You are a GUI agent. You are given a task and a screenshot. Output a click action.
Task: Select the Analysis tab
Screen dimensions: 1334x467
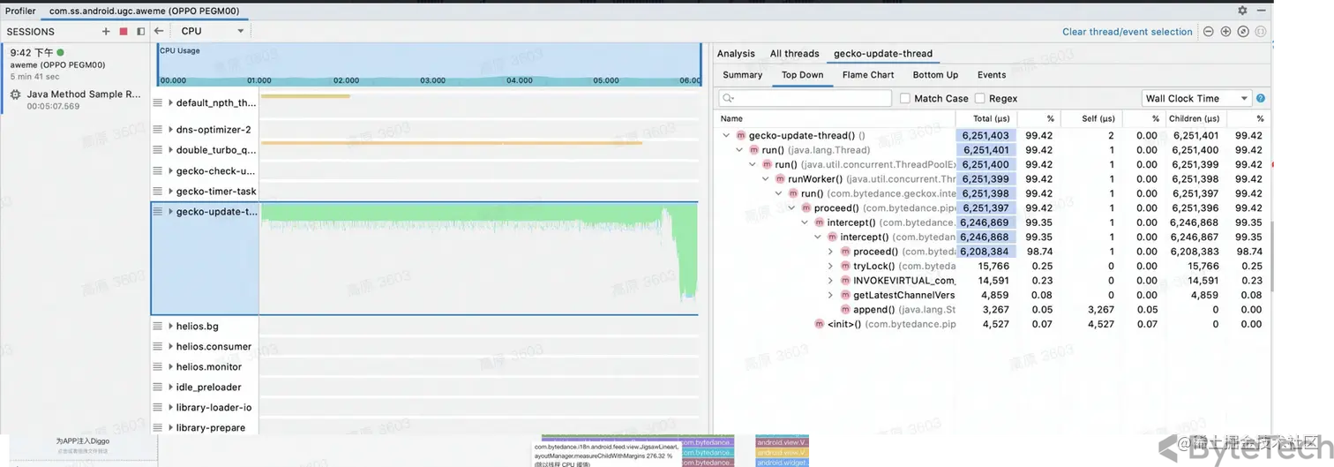[736, 54]
